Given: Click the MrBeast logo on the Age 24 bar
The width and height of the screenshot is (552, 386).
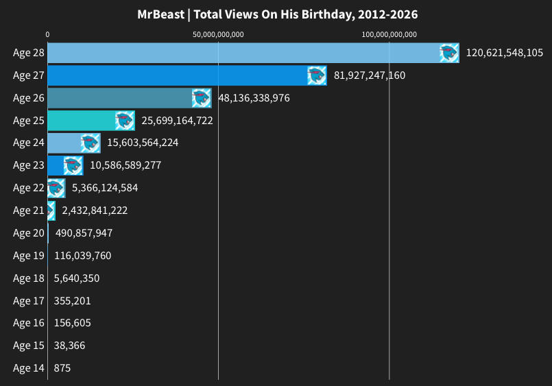Looking at the screenshot, I should (x=91, y=143).
